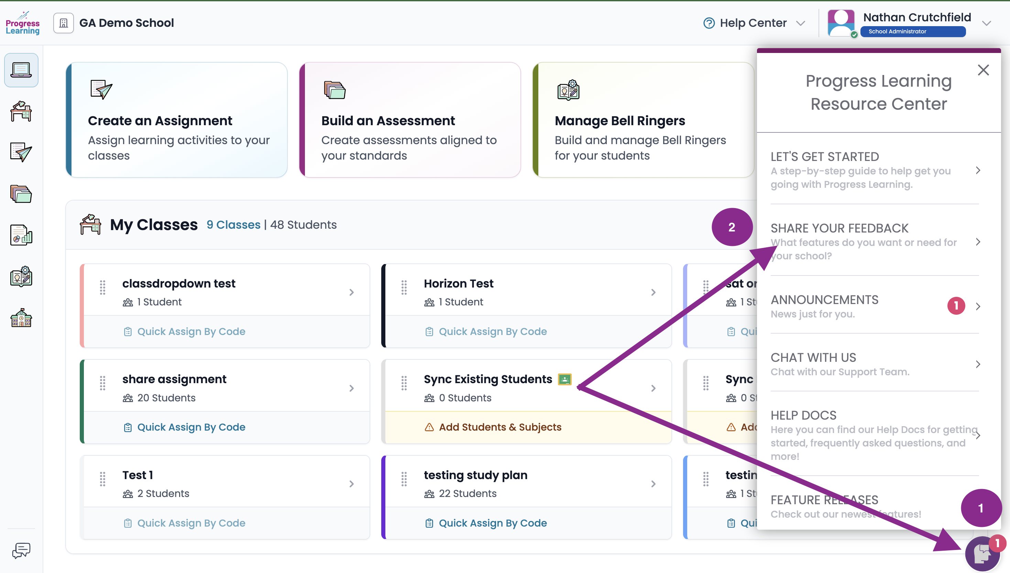The height and width of the screenshot is (573, 1010).
Task: Click the Announcements unread count badge
Action: click(956, 306)
